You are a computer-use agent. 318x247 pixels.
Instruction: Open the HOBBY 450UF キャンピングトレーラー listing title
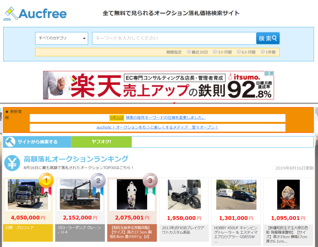(x=236, y=234)
